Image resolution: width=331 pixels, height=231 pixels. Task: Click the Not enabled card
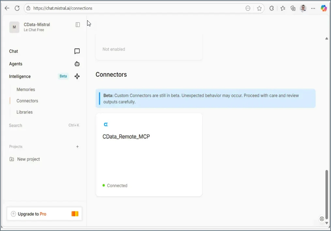(x=149, y=47)
